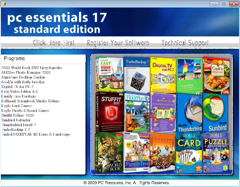This screenshot has width=240, height=187.
Task: Select Hoyle Card Games list entry
Action: coord(16,106)
